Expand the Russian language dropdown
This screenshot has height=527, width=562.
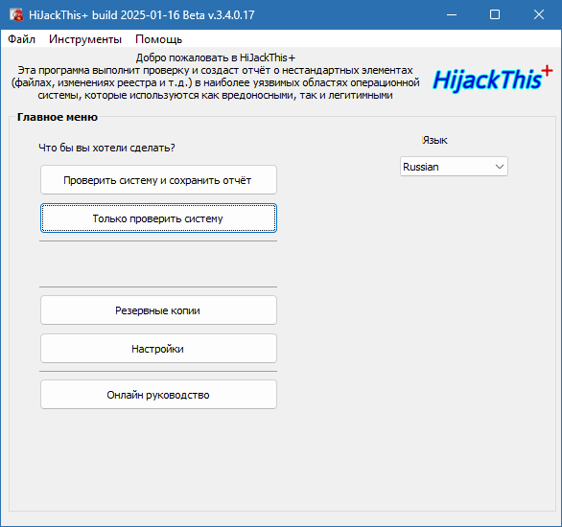[x=454, y=167]
